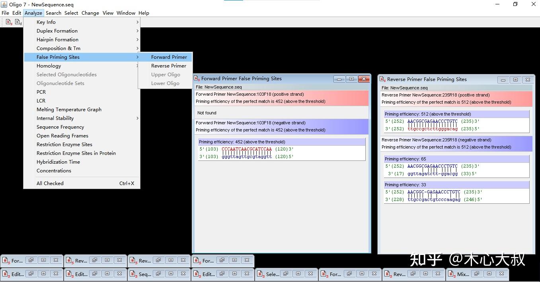Viewport: 540px width, 282px height.
Task: Choose Forward Primer in the submenu
Action: (x=165, y=57)
